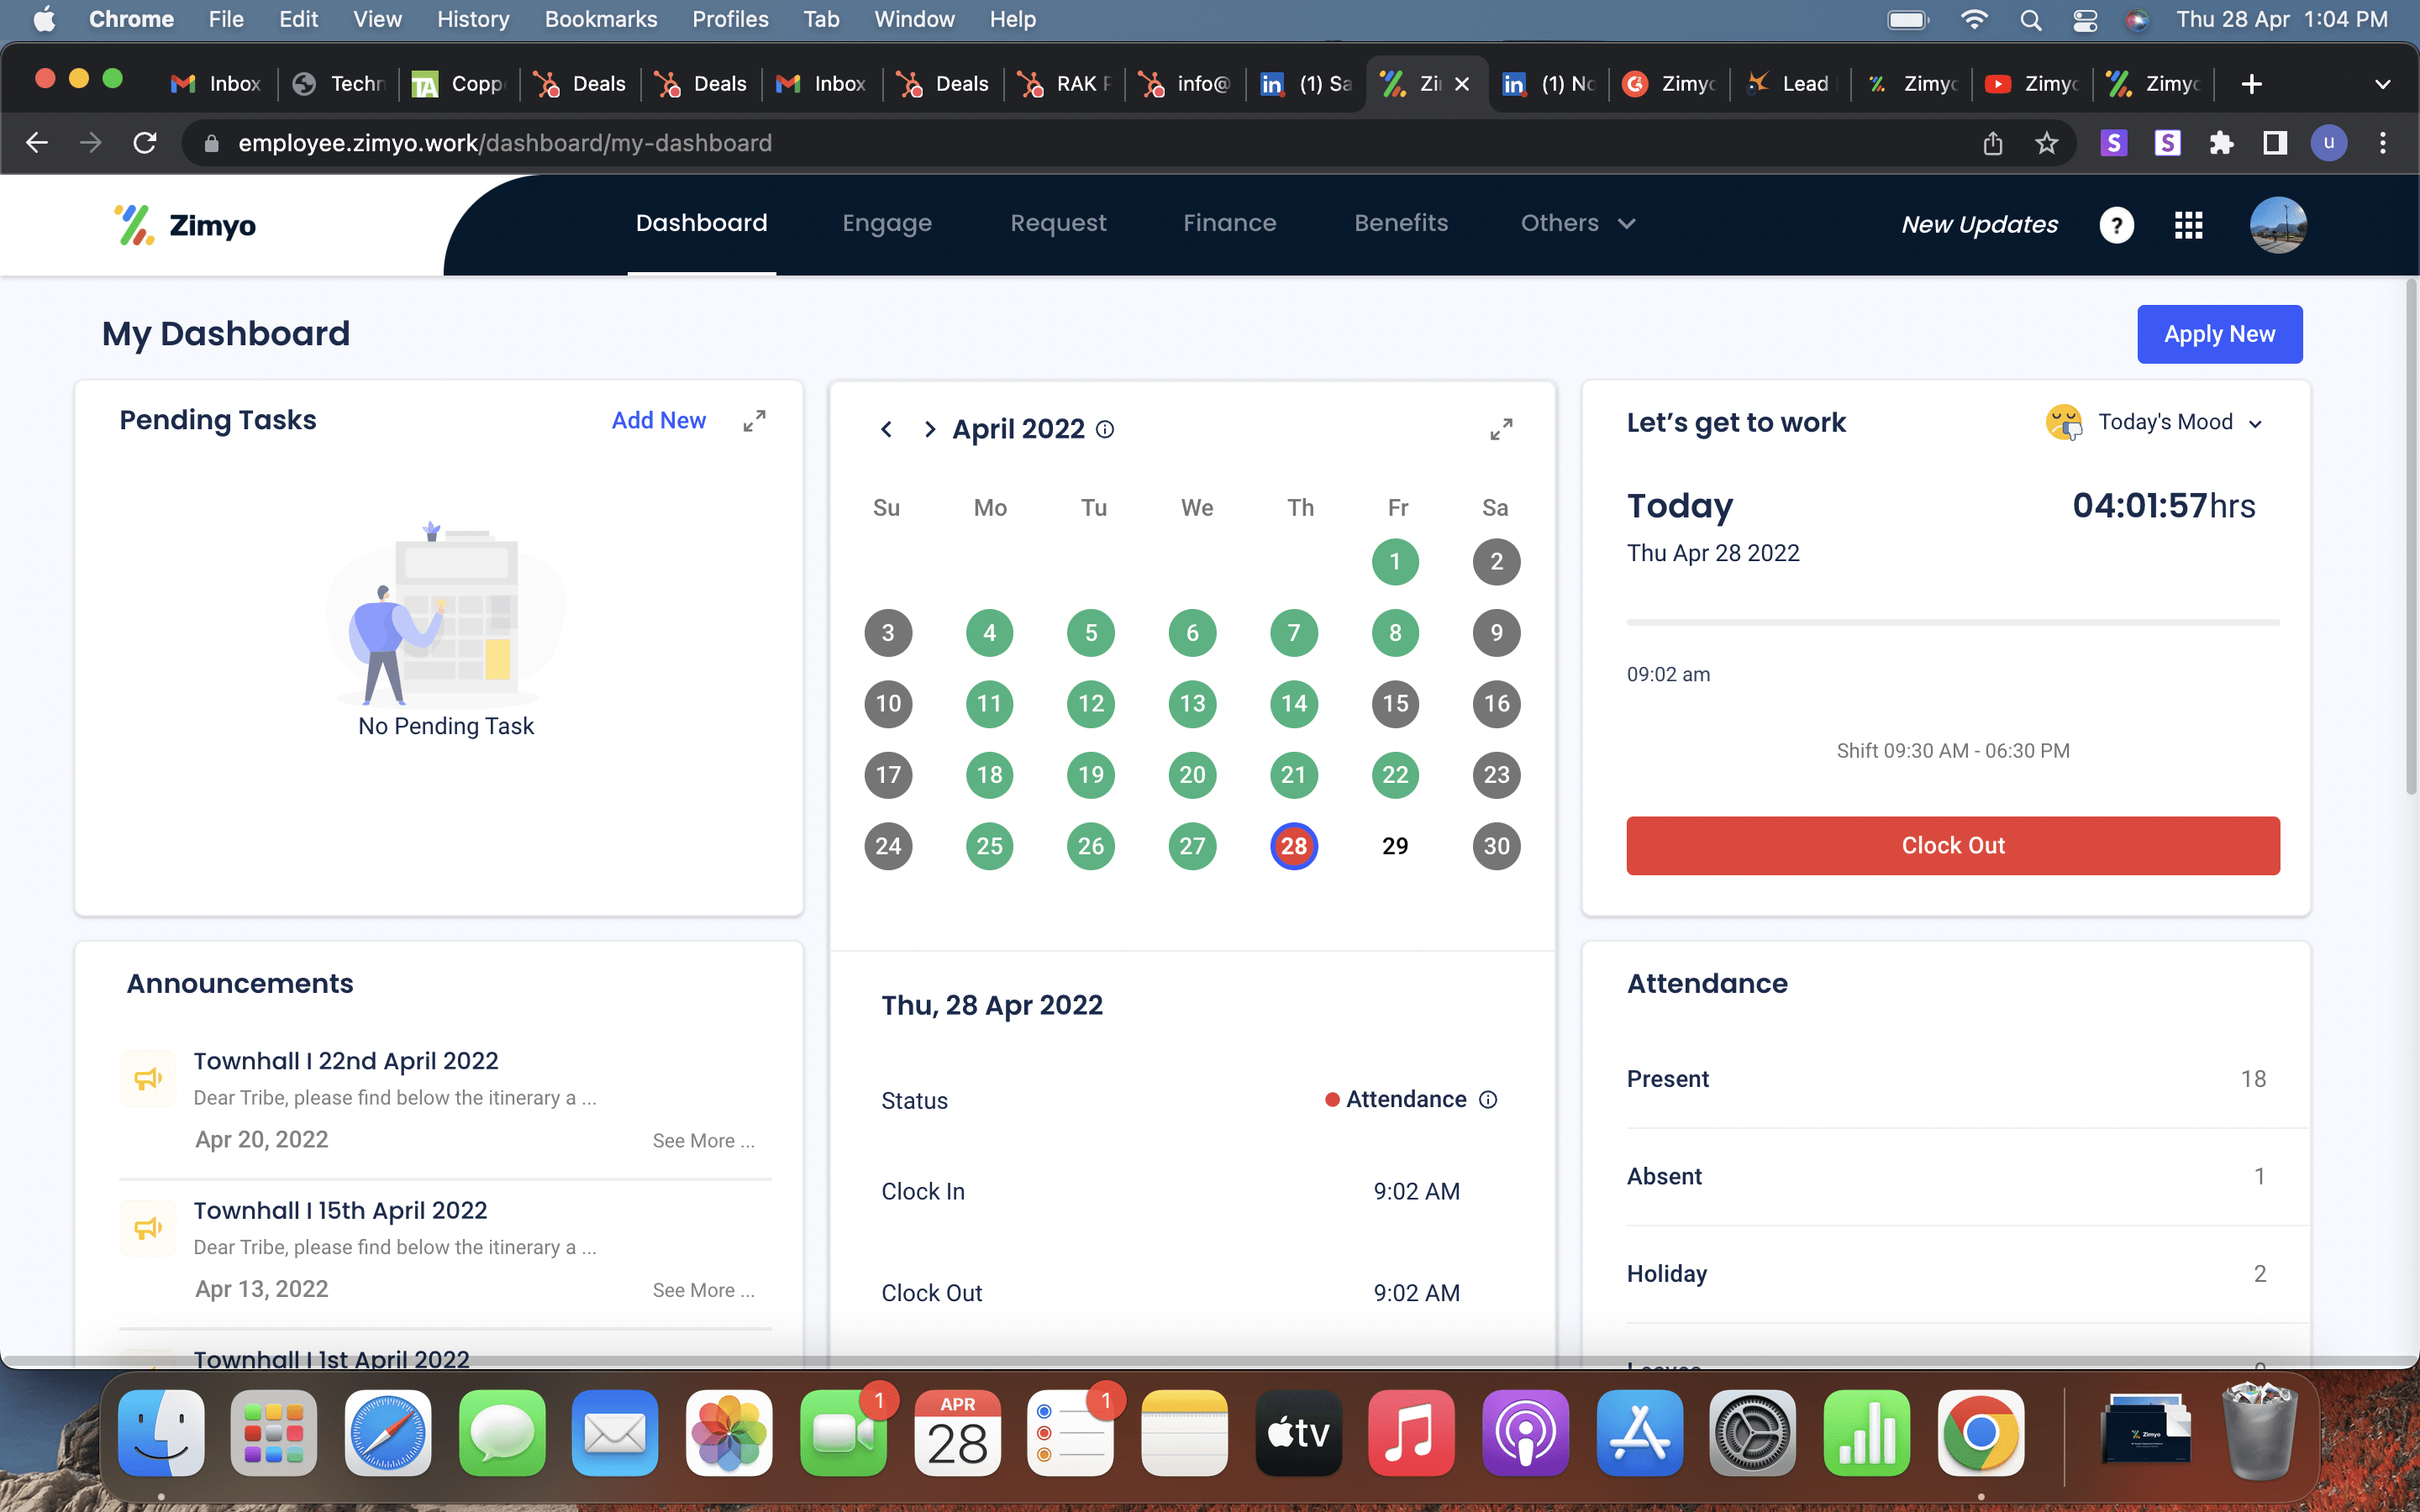The height and width of the screenshot is (1512, 2420).
Task: Open the Music app from the dock
Action: pos(1411,1433)
